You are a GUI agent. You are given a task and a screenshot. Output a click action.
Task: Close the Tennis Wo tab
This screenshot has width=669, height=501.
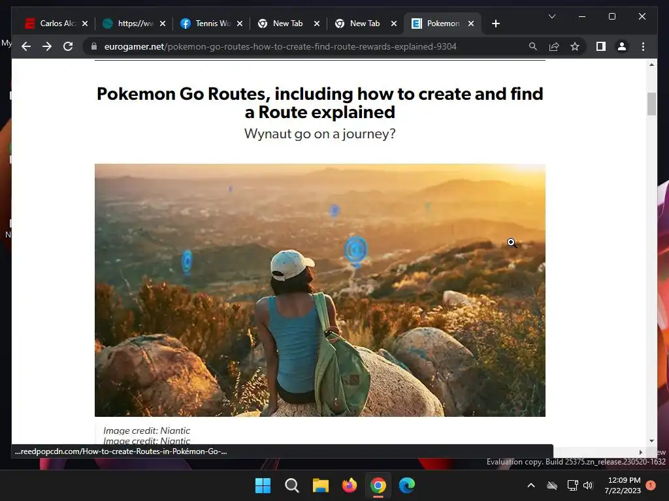[240, 23]
